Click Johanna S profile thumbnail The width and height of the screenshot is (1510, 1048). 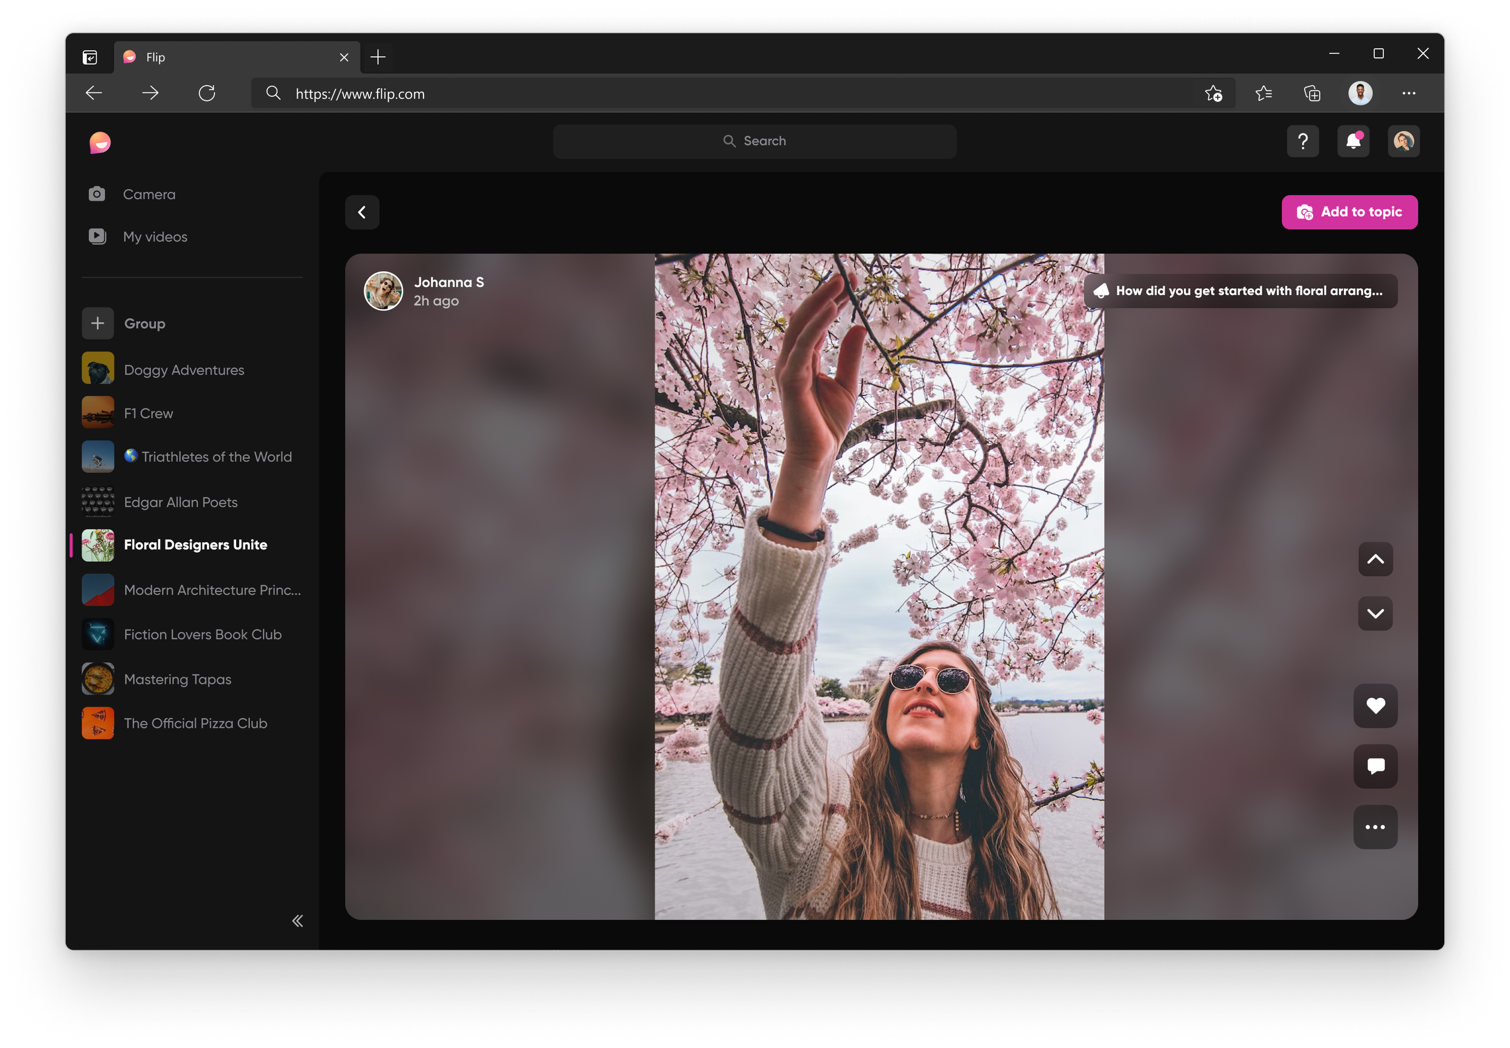pyautogui.click(x=385, y=291)
